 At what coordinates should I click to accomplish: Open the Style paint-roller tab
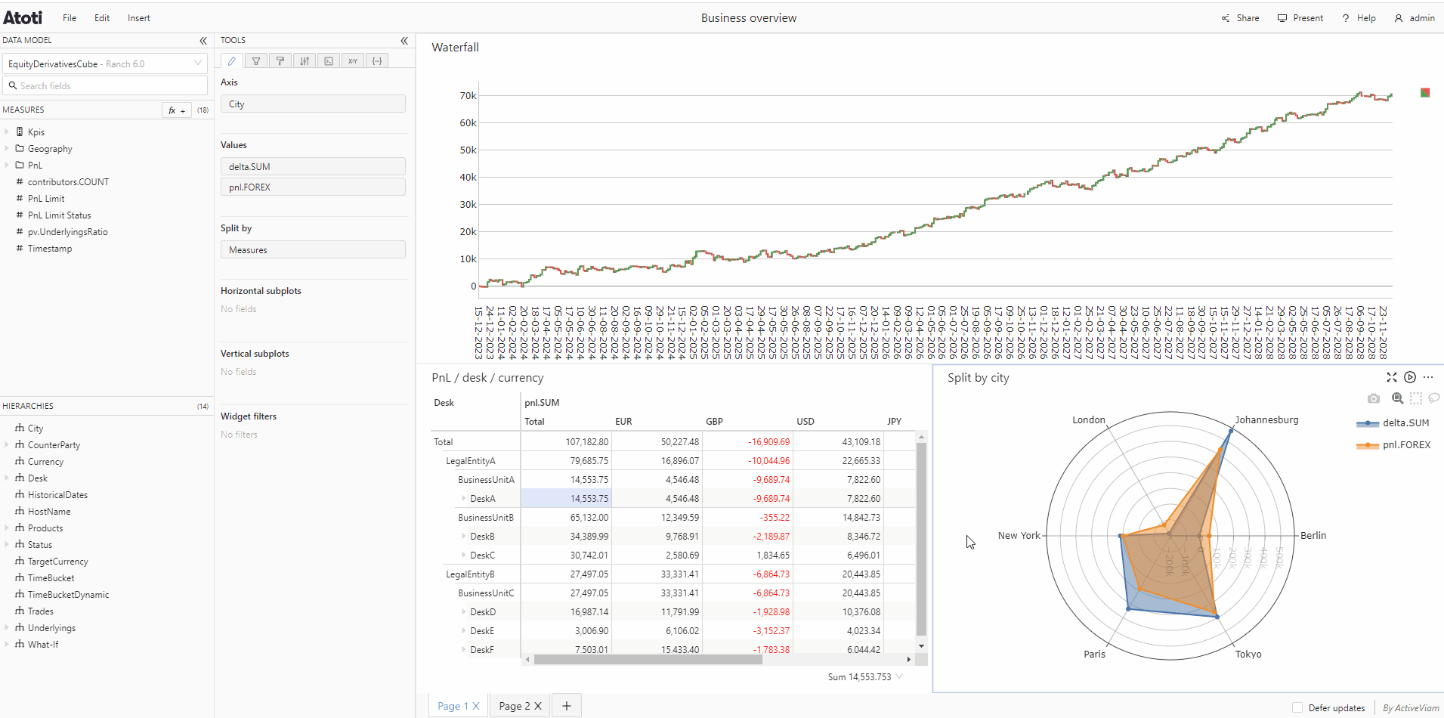[280, 61]
